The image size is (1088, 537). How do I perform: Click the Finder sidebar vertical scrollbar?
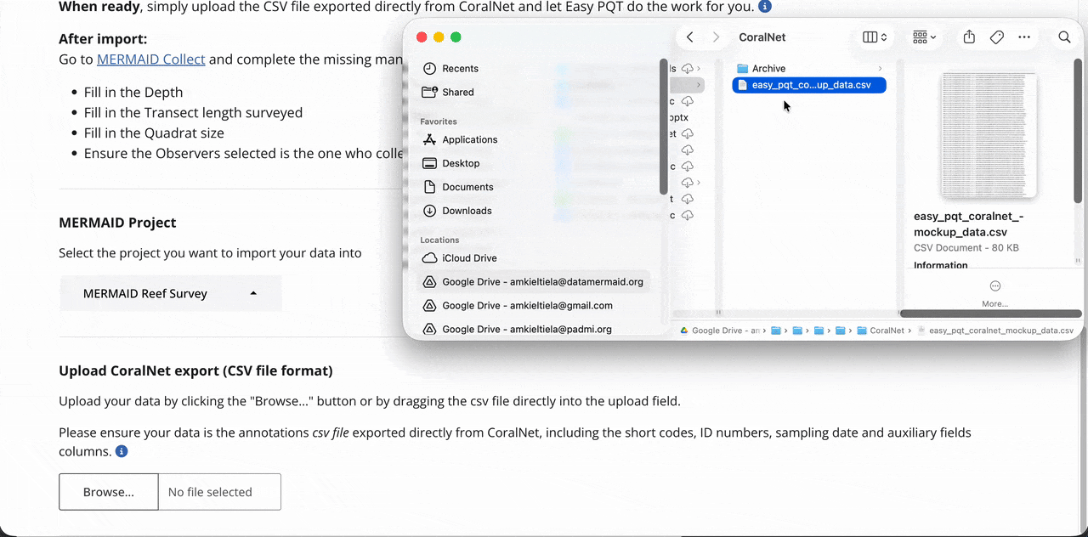pos(663,127)
